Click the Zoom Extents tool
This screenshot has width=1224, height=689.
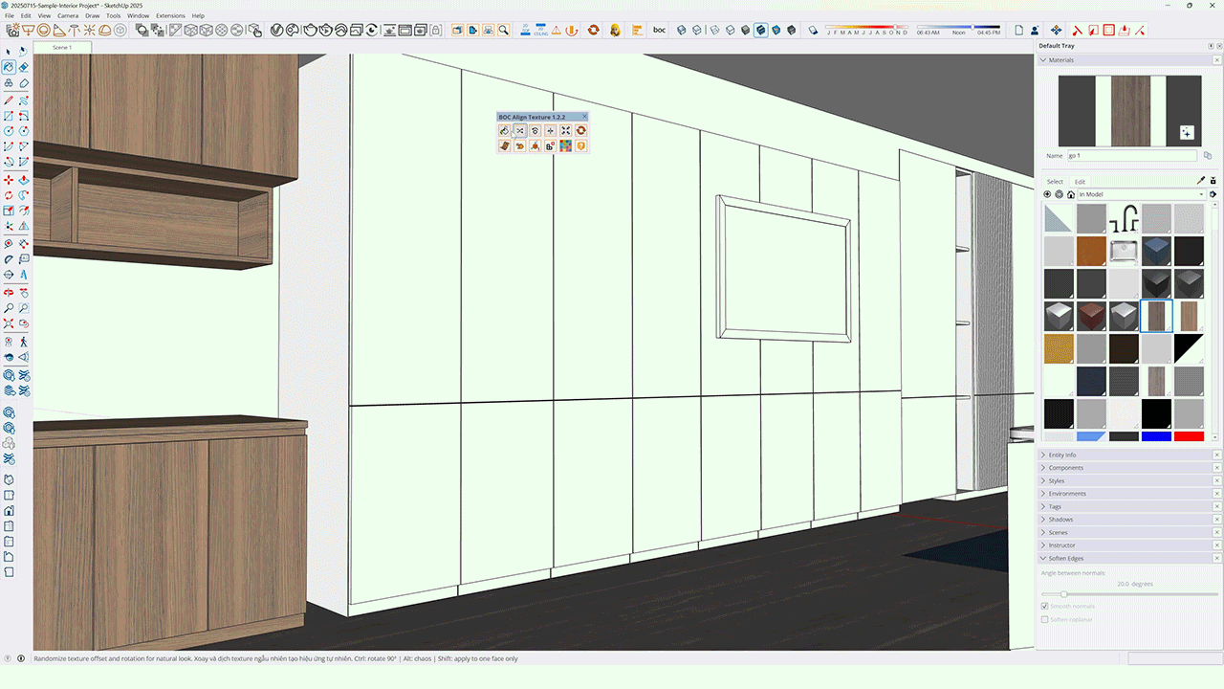[9, 323]
